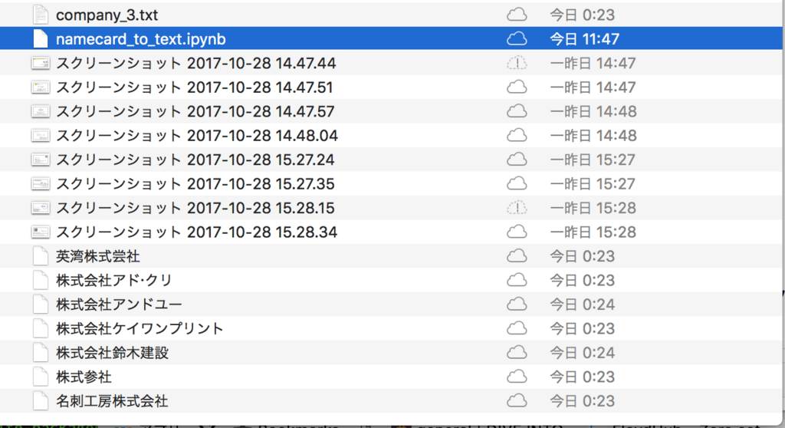Image resolution: width=785 pixels, height=428 pixels.
Task: Click the document icon for 株式会社鈴木建設
Action: (41, 352)
